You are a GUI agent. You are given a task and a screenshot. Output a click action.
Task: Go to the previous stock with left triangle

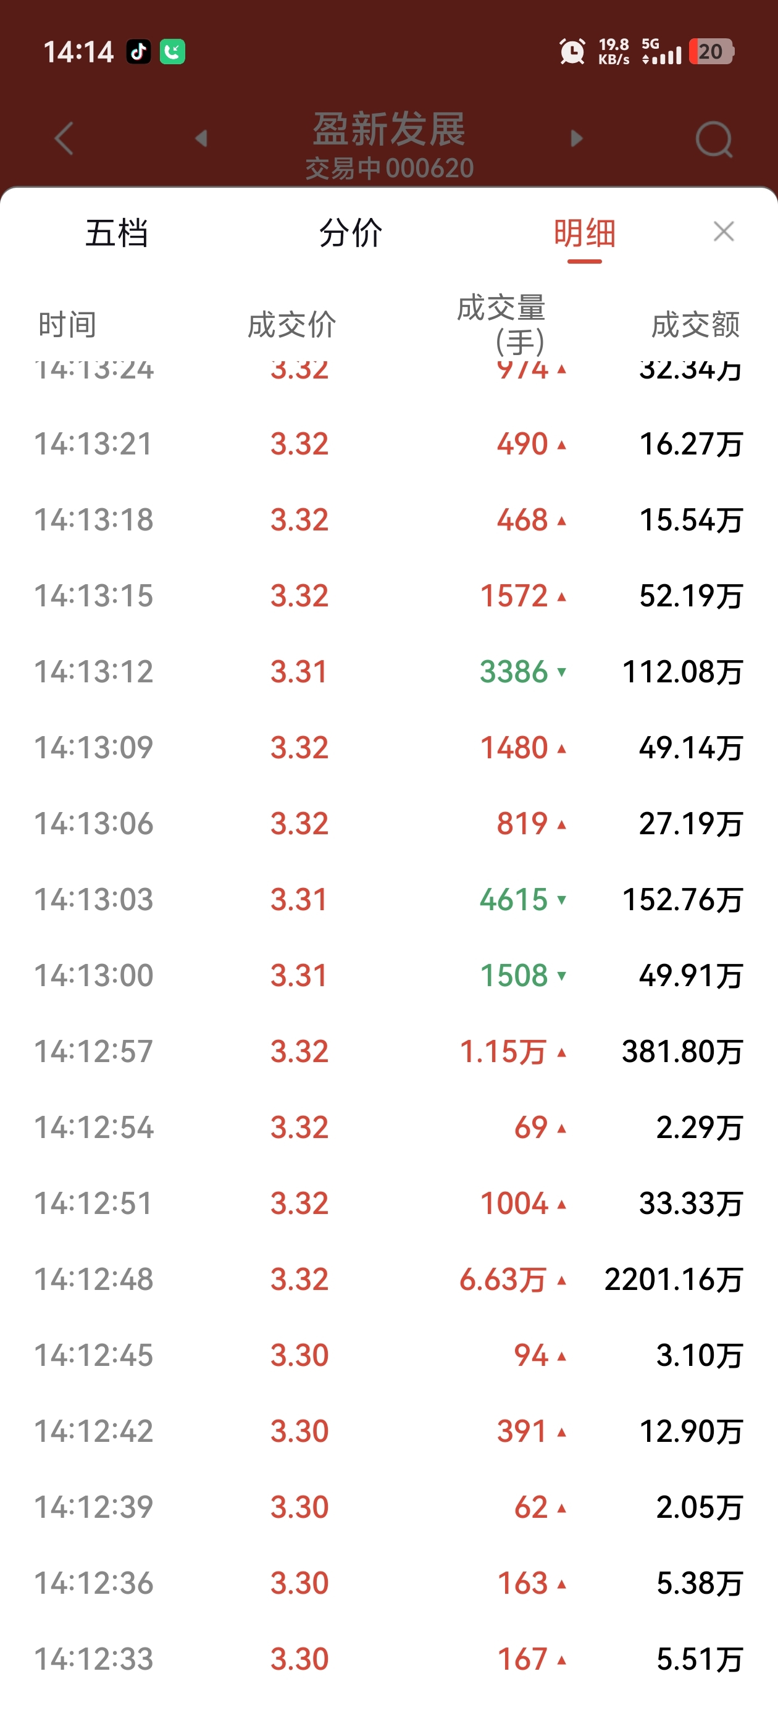click(201, 139)
